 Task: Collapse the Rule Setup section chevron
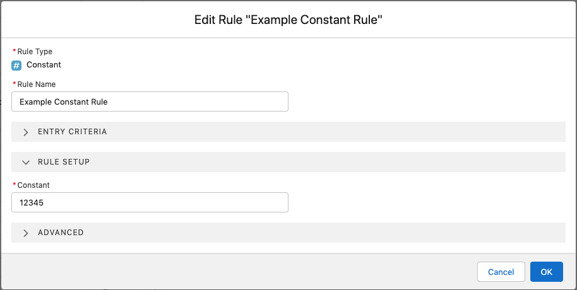pos(26,162)
